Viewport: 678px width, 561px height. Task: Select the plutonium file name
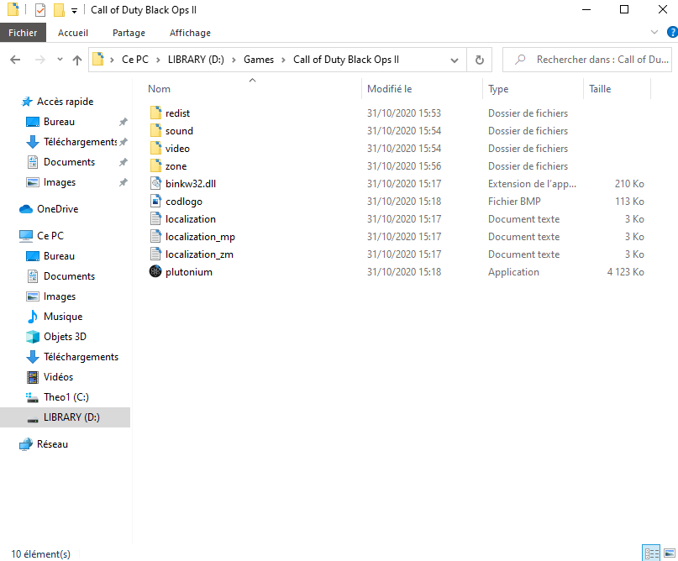[189, 272]
